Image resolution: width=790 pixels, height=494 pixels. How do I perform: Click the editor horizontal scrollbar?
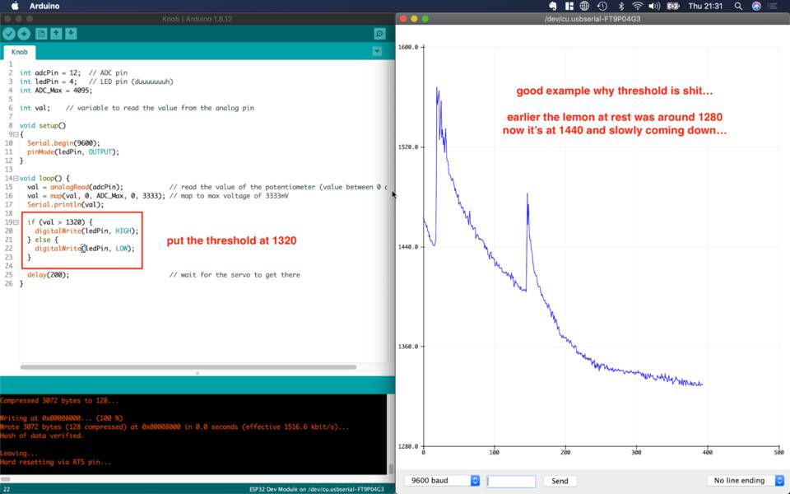tap(188, 367)
